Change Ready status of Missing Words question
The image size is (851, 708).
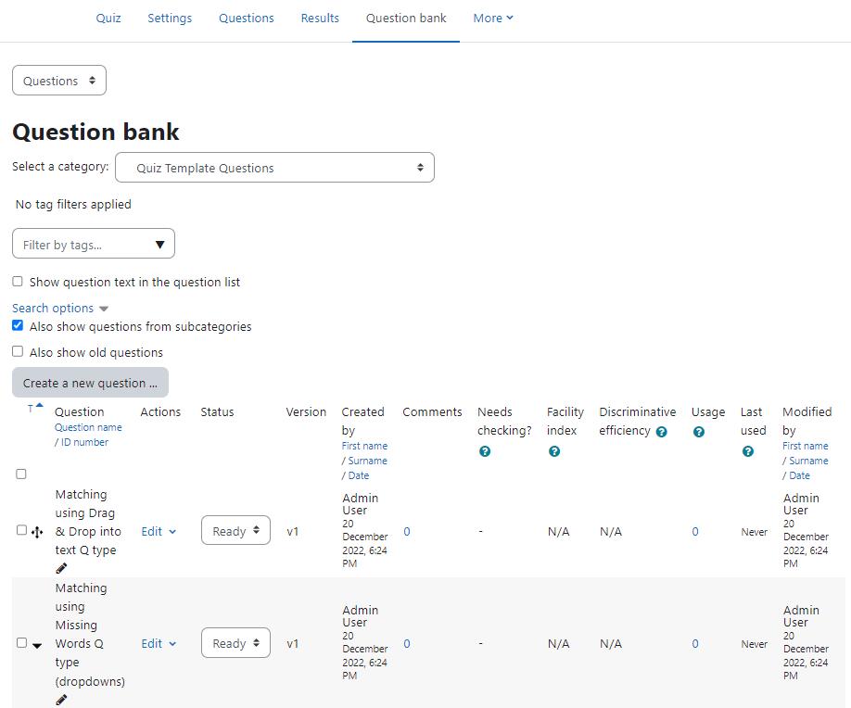point(235,643)
